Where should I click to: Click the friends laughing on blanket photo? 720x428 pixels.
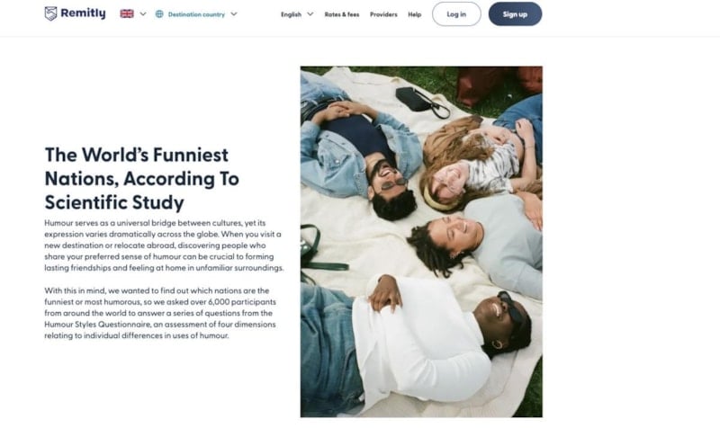point(421,242)
